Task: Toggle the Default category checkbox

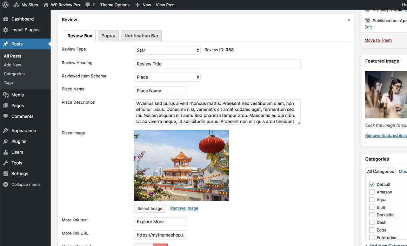Action: 372,184
